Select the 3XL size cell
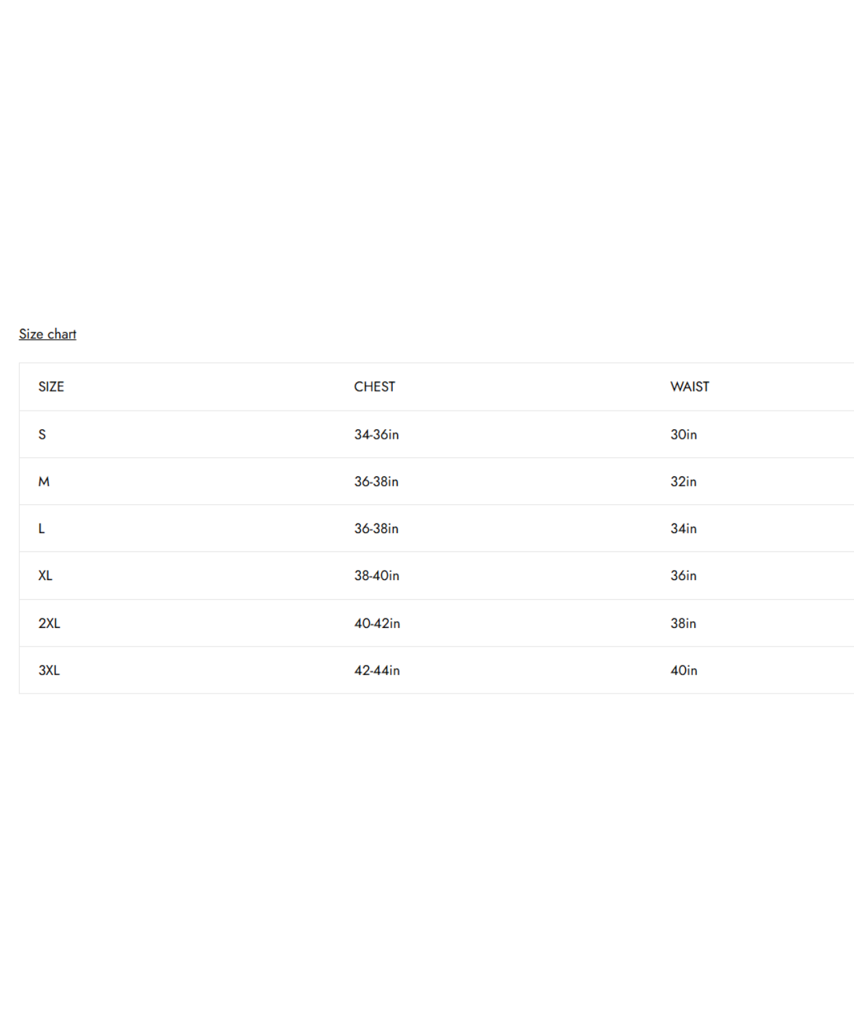Image resolution: width=854 pixels, height=1025 pixels. (49, 670)
